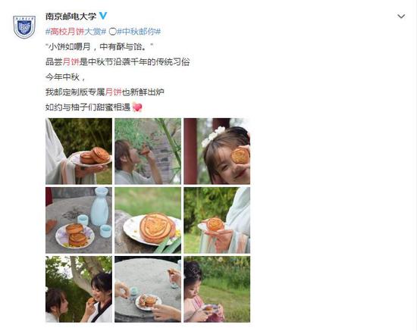
Task: Open photo with blue sake bottle and cups
Action: pyautogui.click(x=79, y=220)
